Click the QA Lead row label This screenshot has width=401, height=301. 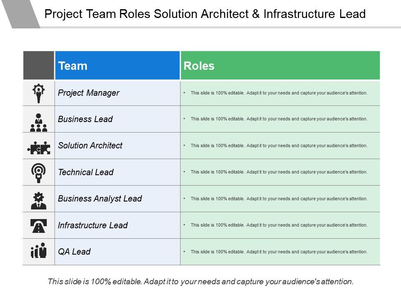74,252
